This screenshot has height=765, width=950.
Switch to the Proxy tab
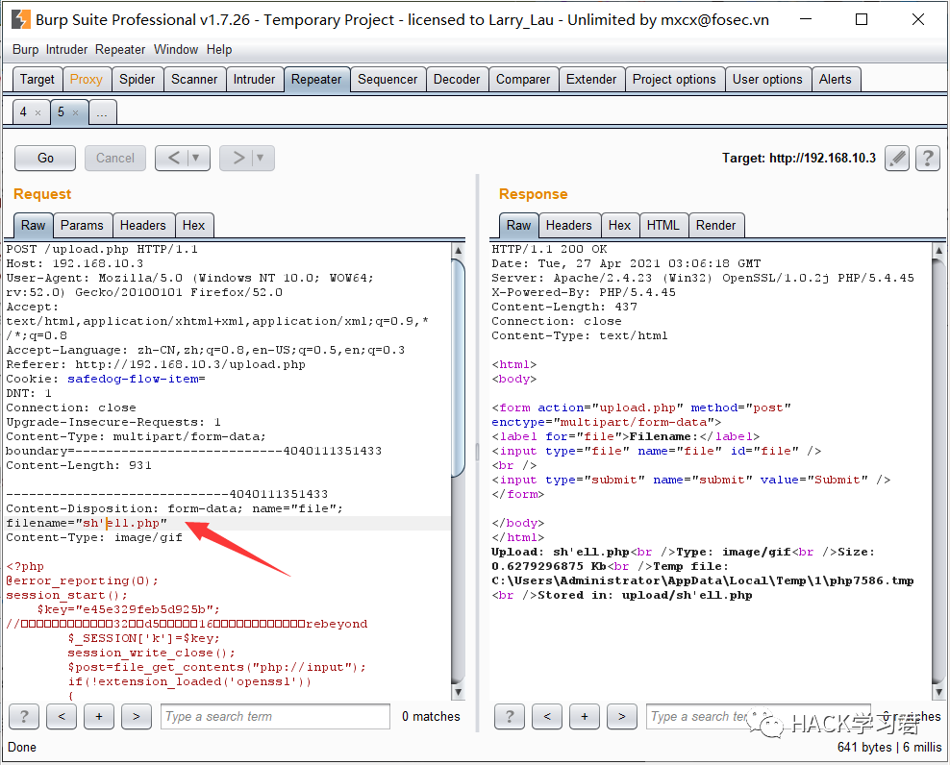point(86,80)
